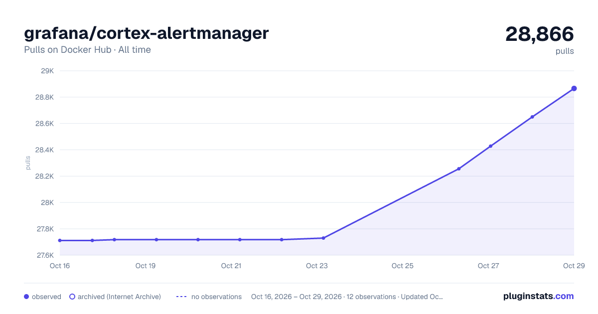
Task: Click the Oct 16 x-axis label
Action: pyautogui.click(x=60, y=266)
